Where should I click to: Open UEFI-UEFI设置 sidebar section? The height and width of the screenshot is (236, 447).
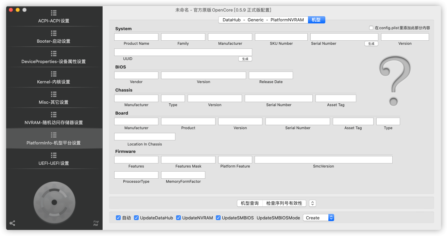point(54,159)
